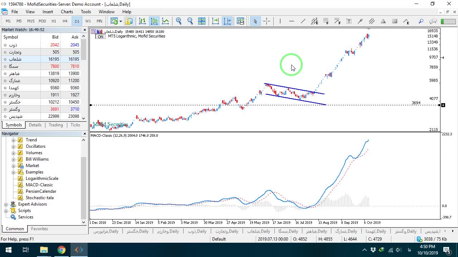Switch to Details tab in Market Watch

pos(35,125)
